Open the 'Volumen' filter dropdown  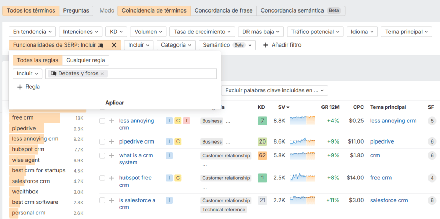pyautogui.click(x=148, y=32)
